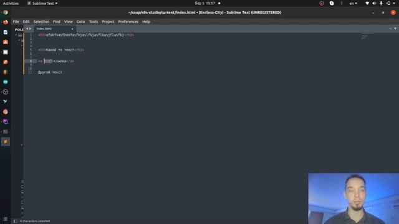Screen dimensions: 399x224
Task: Collapse the top folder in sidebar
Action: (16, 35)
